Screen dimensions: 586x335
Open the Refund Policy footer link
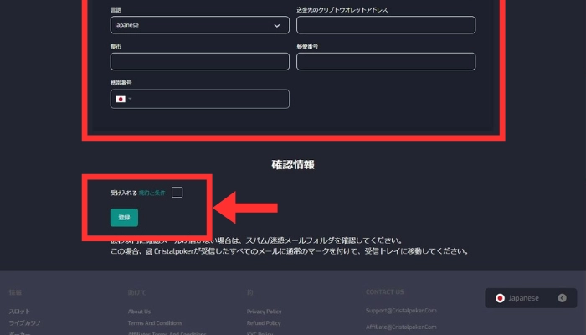point(264,323)
